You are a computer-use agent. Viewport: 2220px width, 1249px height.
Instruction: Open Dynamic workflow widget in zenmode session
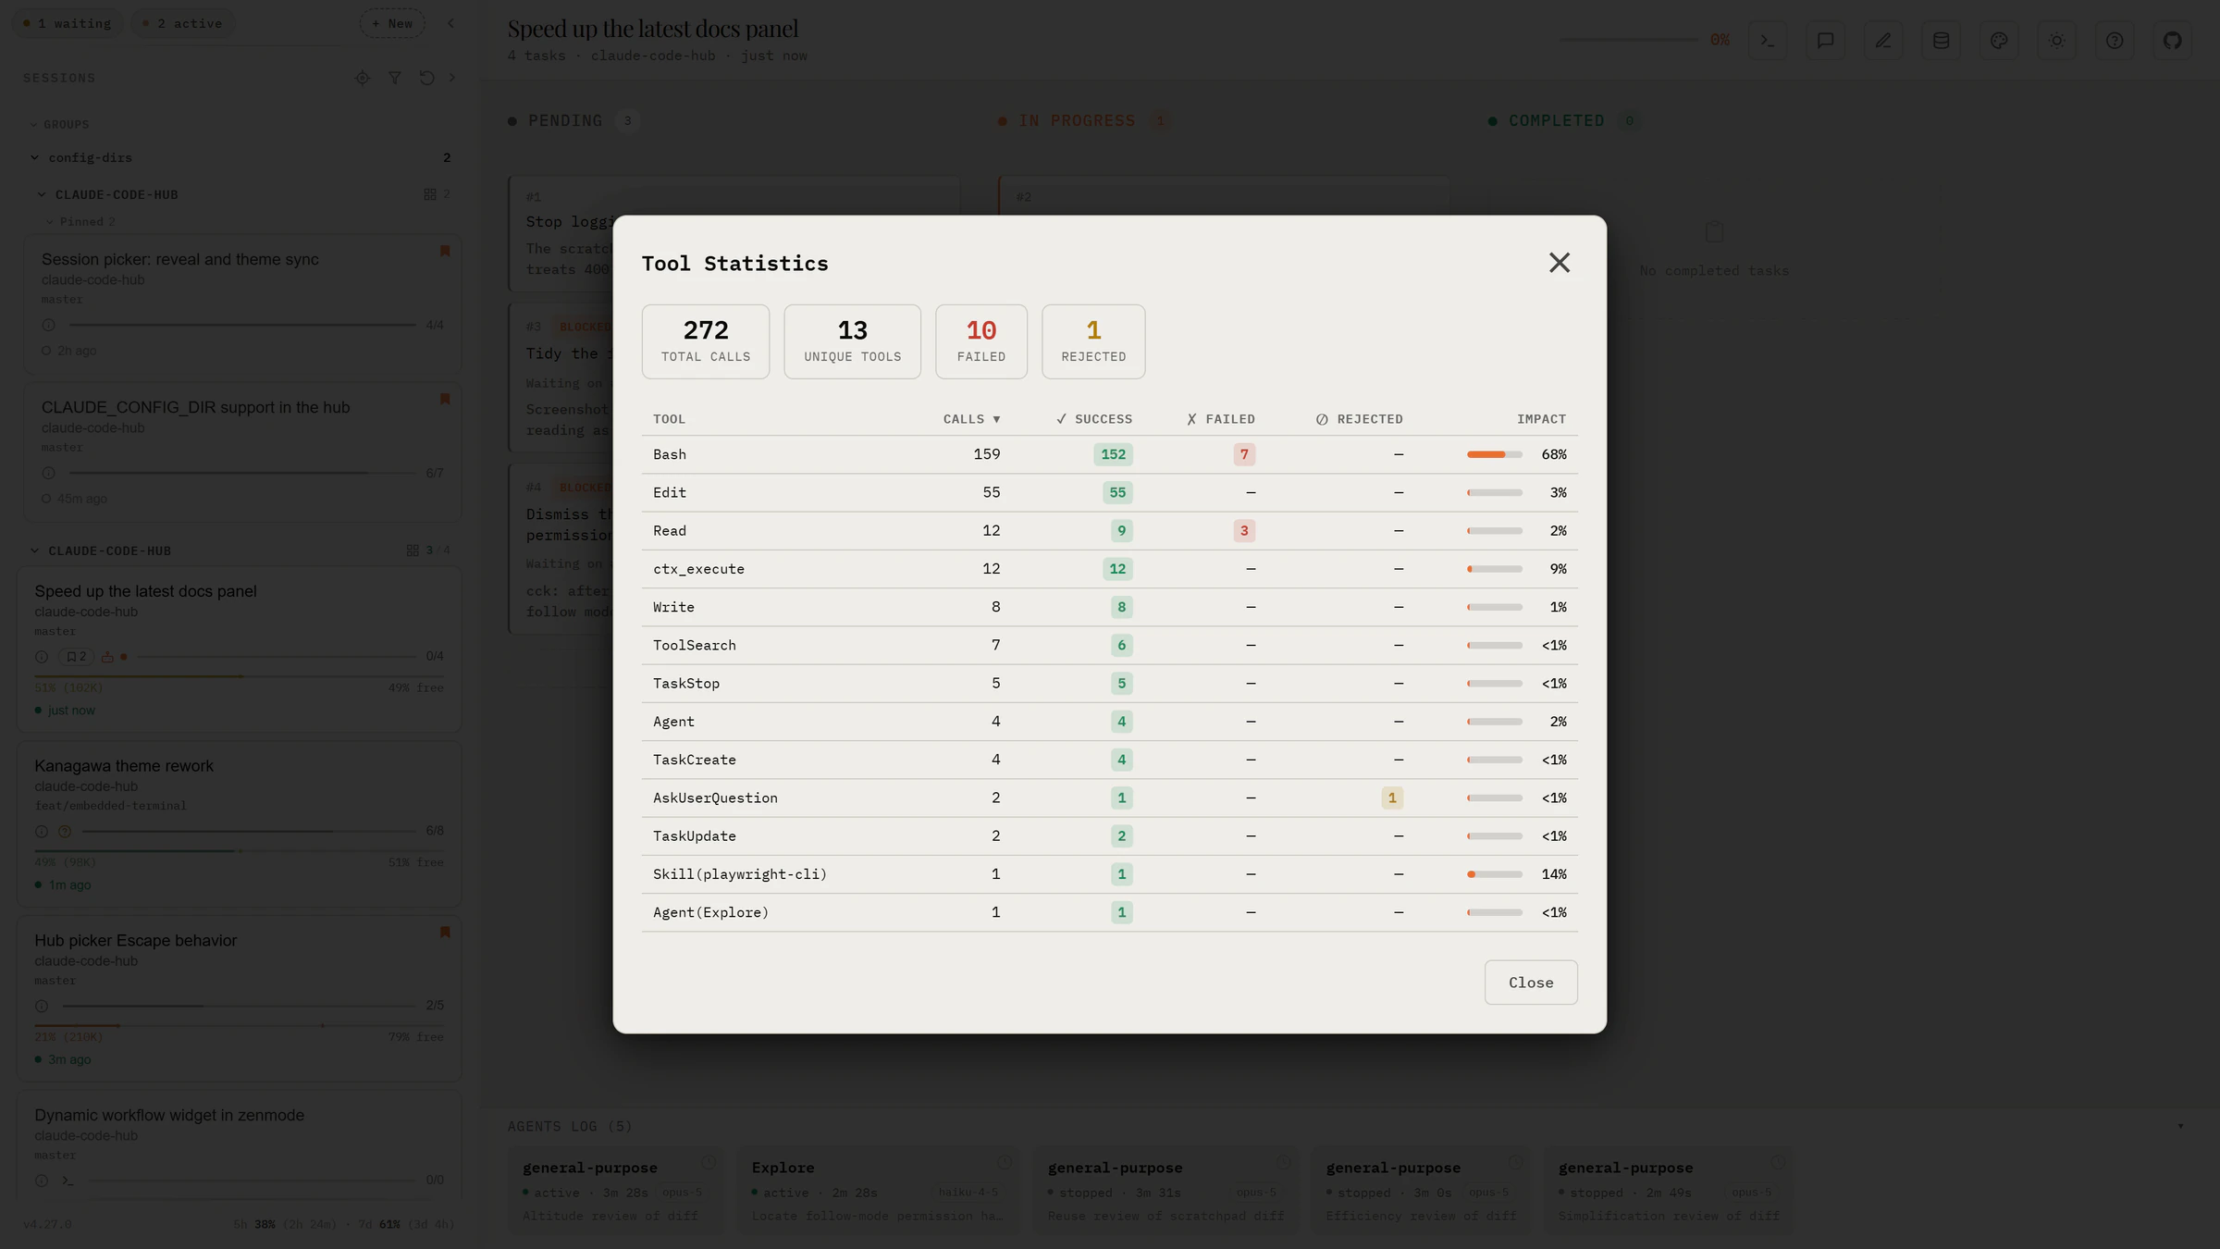click(240, 1147)
